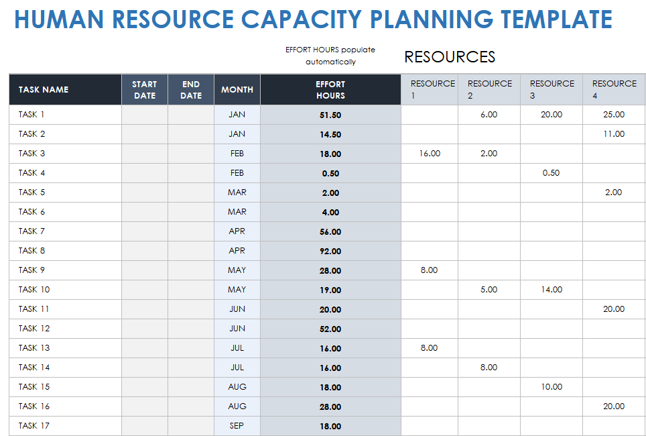This screenshot has height=436, width=646.
Task: Select the effort hours cell showing 51.50
Action: click(x=330, y=115)
